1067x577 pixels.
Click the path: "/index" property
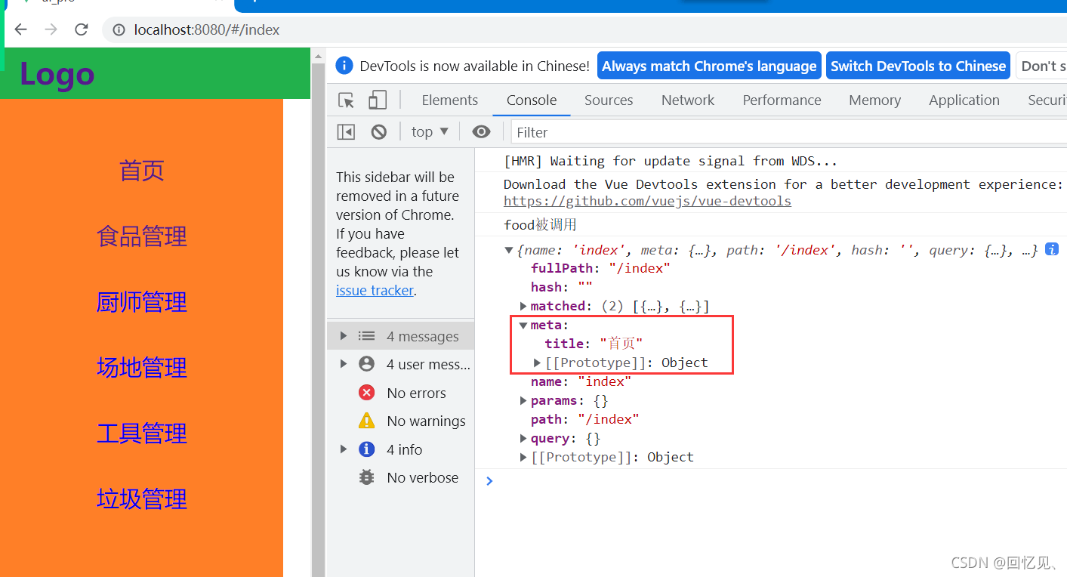coord(585,419)
